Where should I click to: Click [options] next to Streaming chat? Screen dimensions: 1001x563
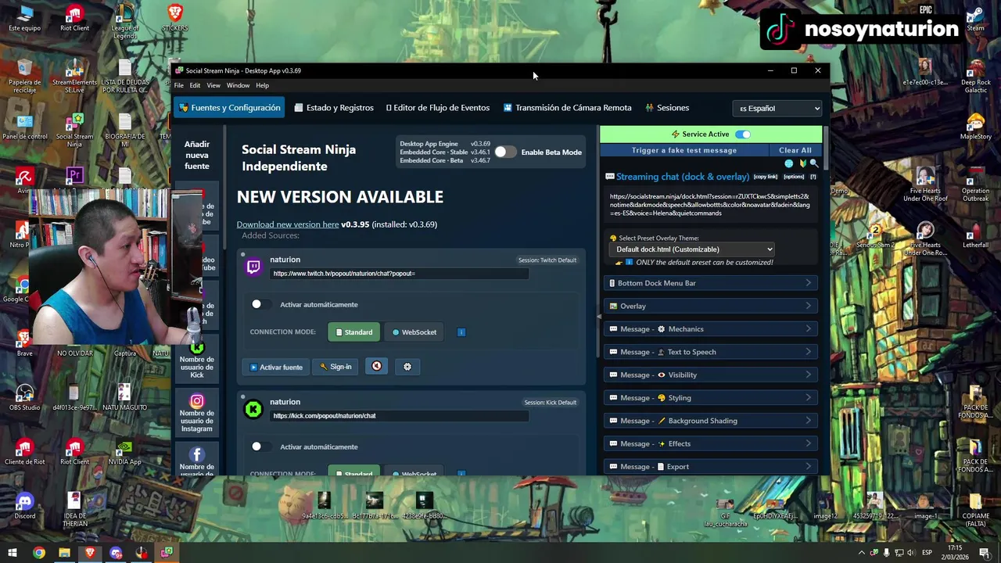tap(794, 177)
